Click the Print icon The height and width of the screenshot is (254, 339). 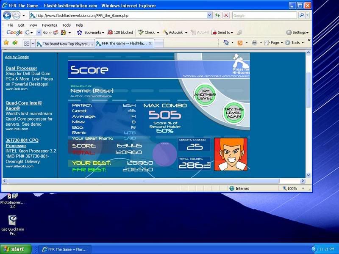pos(255,43)
